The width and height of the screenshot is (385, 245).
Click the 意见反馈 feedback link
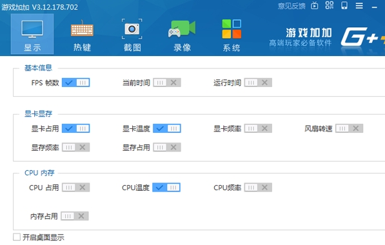coord(291,6)
